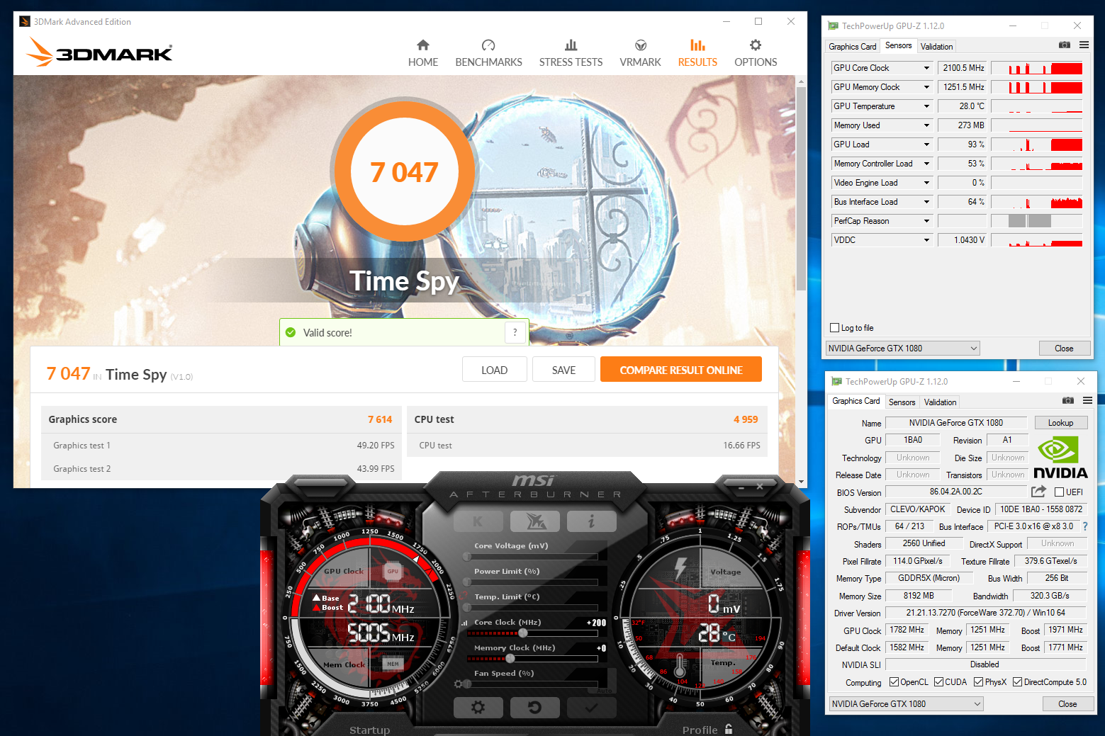Screen dimensions: 1105x736
Task: Click the MEM chip icon in the clock gauge
Action: coord(393,664)
